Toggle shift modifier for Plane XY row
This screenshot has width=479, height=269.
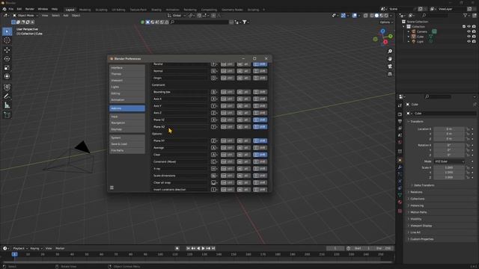pyautogui.click(x=260, y=141)
